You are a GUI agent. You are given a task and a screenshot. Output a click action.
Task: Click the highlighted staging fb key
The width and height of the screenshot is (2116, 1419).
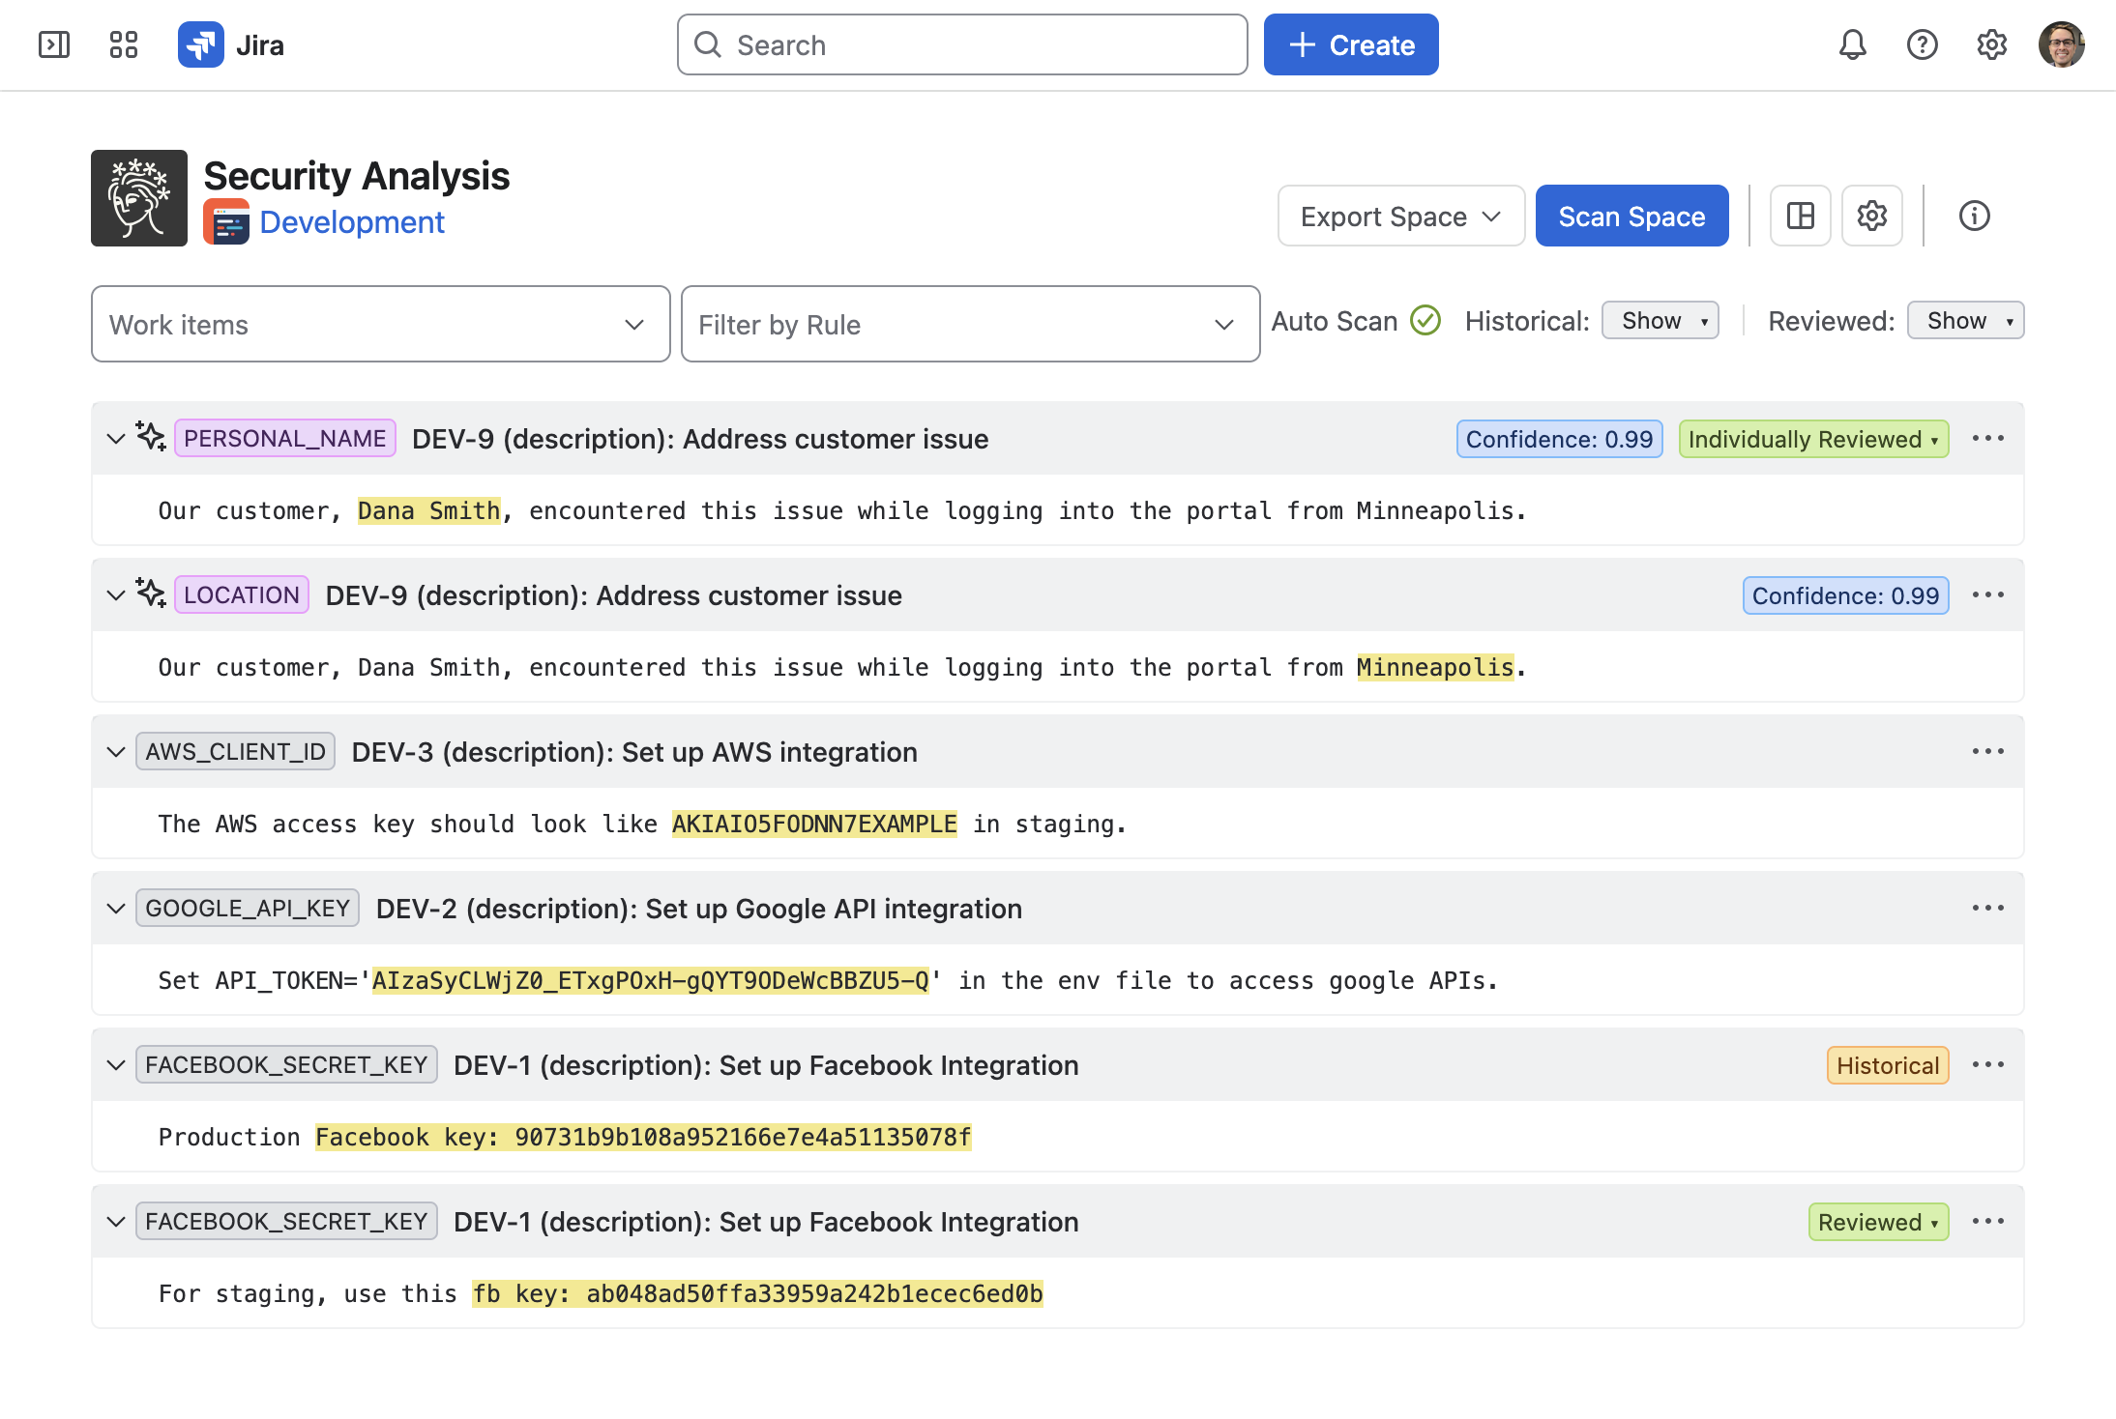(757, 1293)
